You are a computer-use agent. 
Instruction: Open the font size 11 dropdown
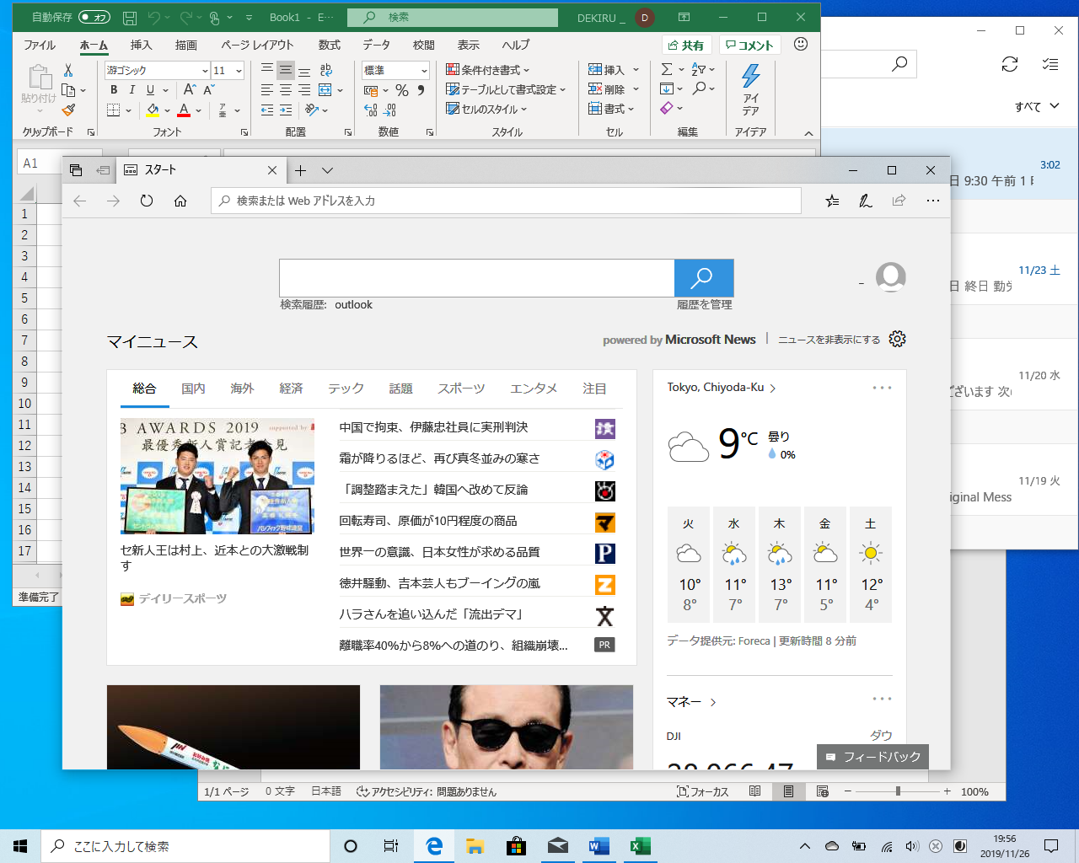(x=239, y=71)
